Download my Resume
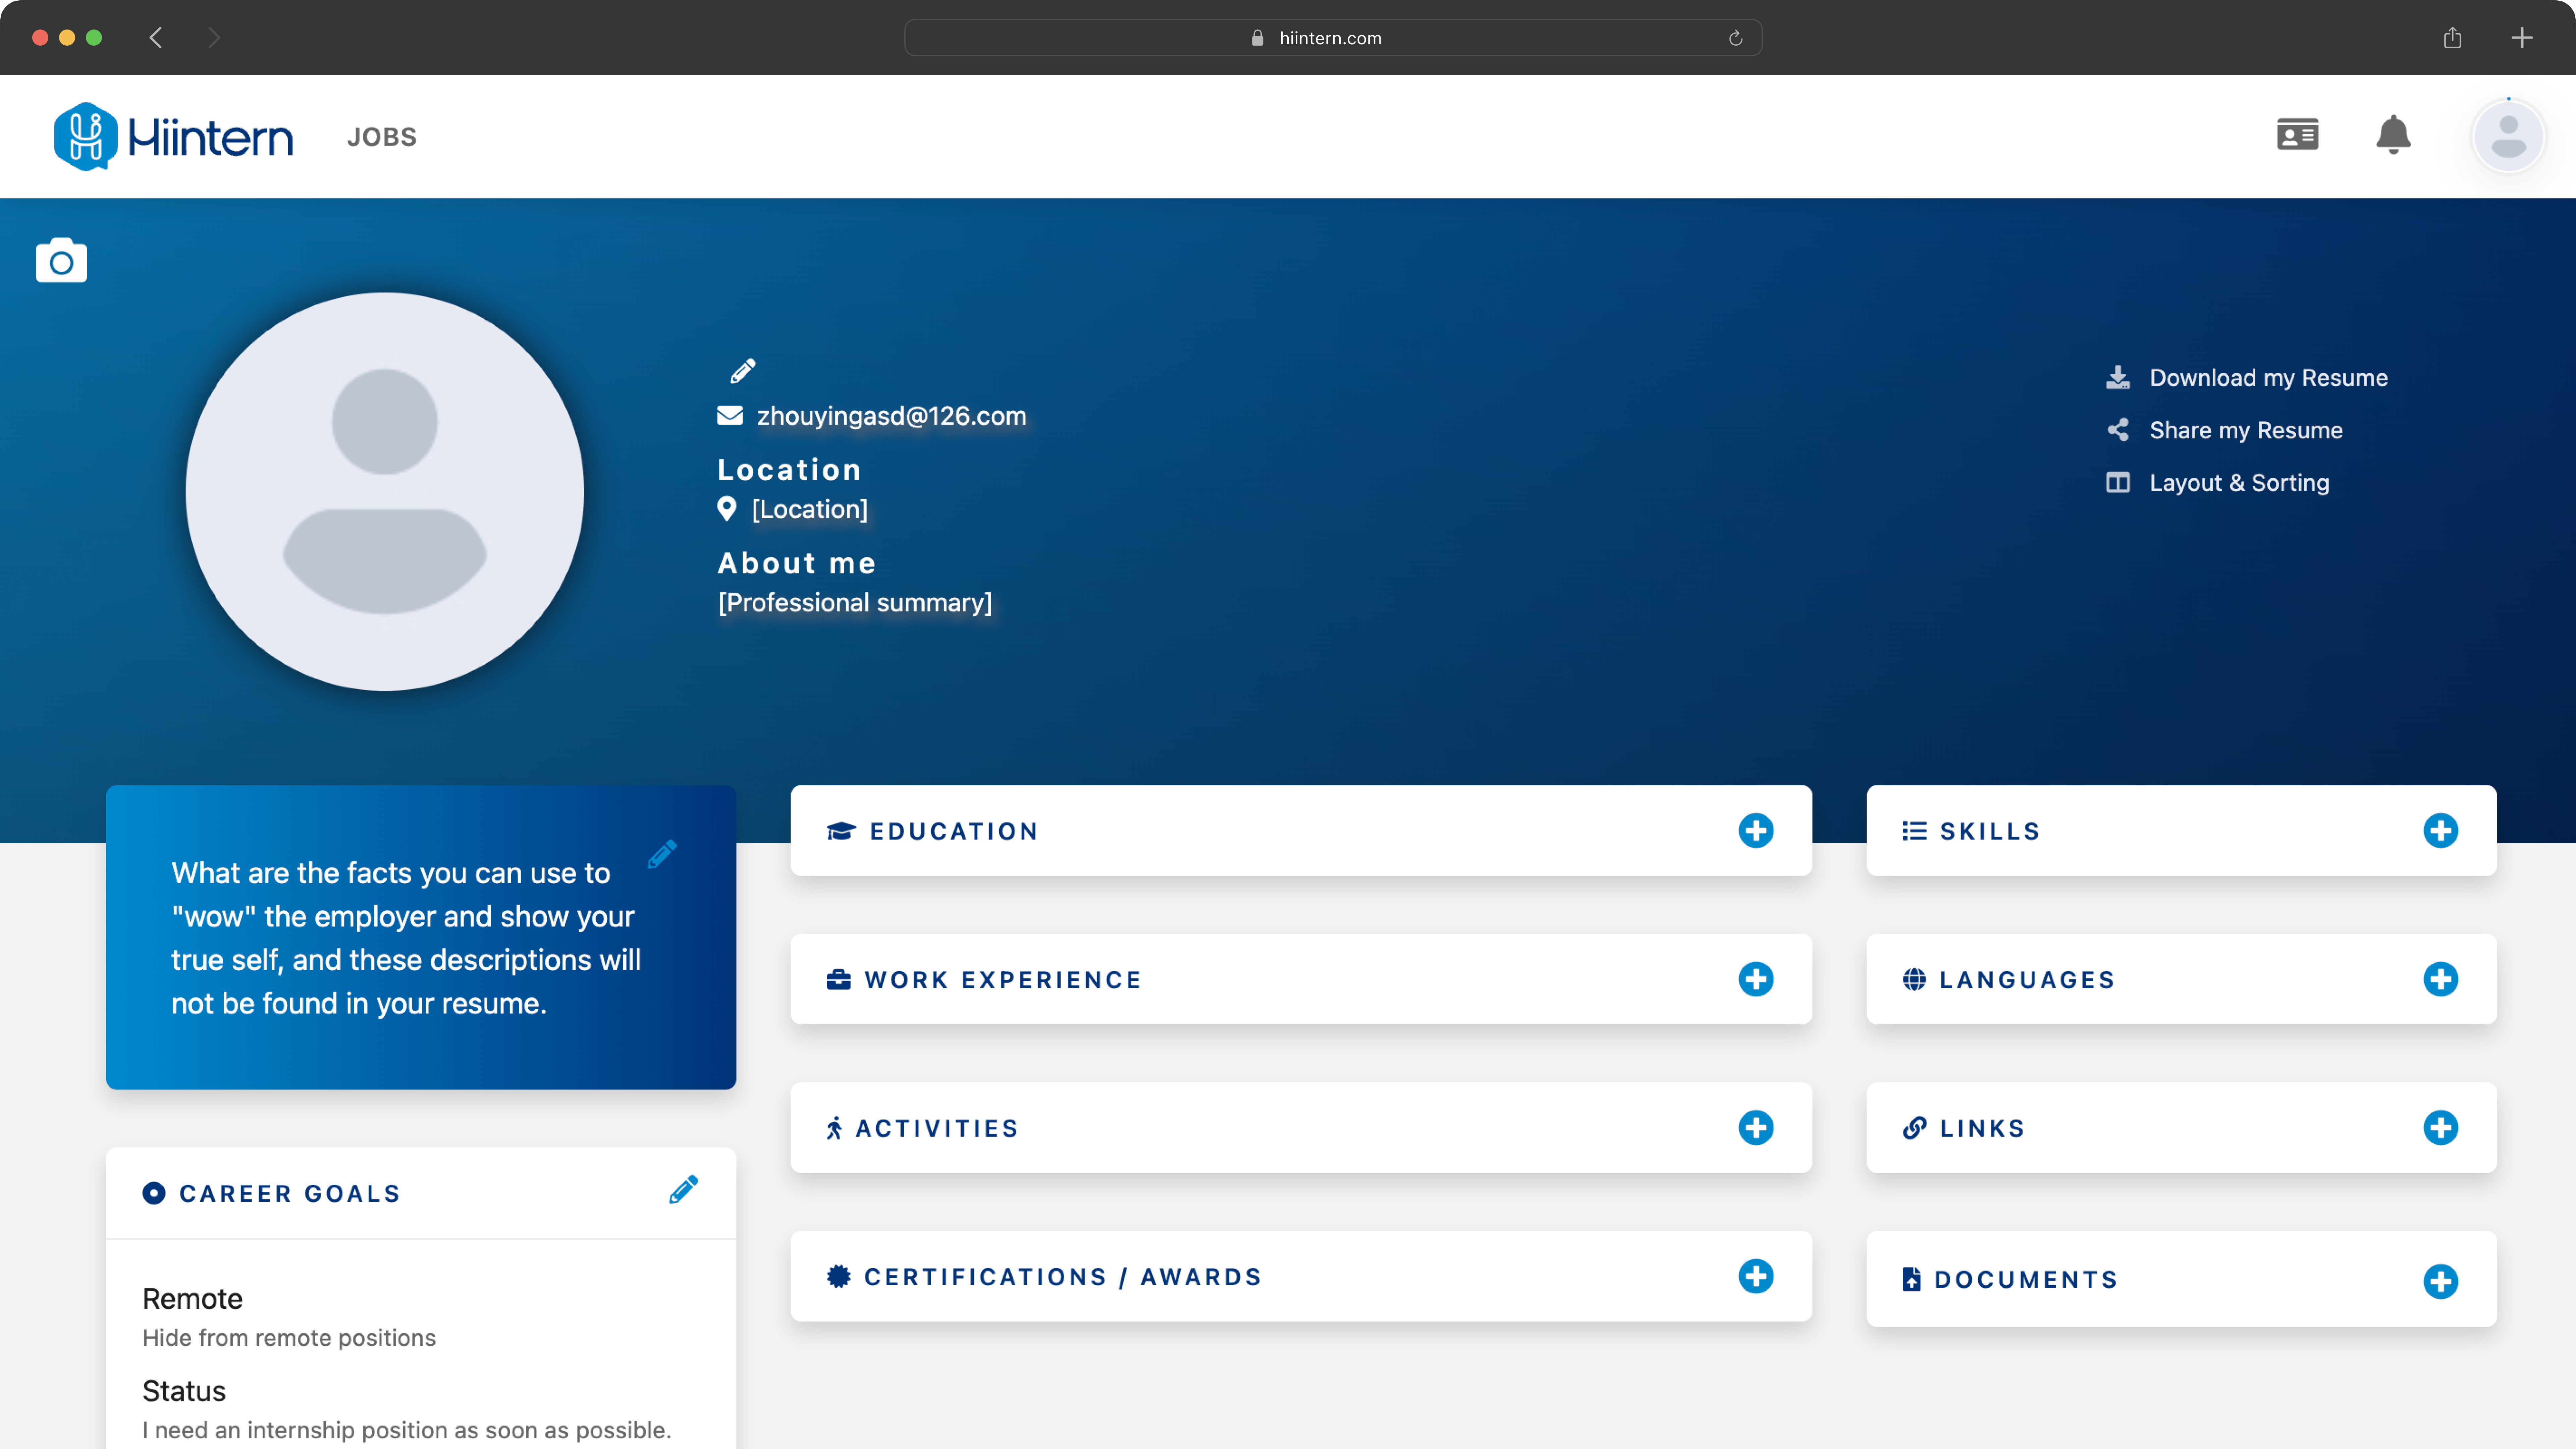This screenshot has height=1449, width=2576. (x=2247, y=378)
